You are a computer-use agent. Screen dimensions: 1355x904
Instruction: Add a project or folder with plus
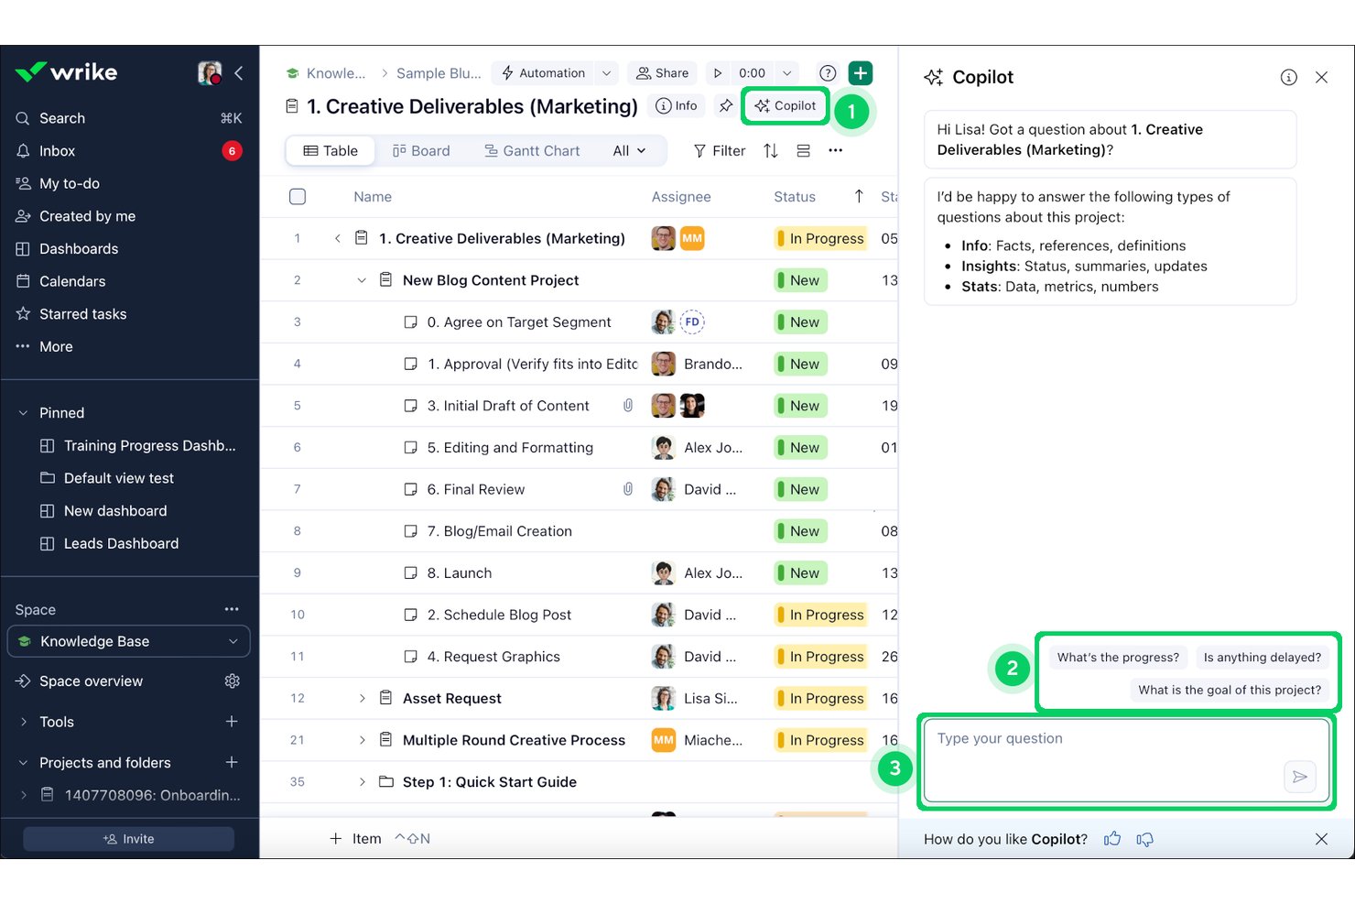click(x=232, y=762)
